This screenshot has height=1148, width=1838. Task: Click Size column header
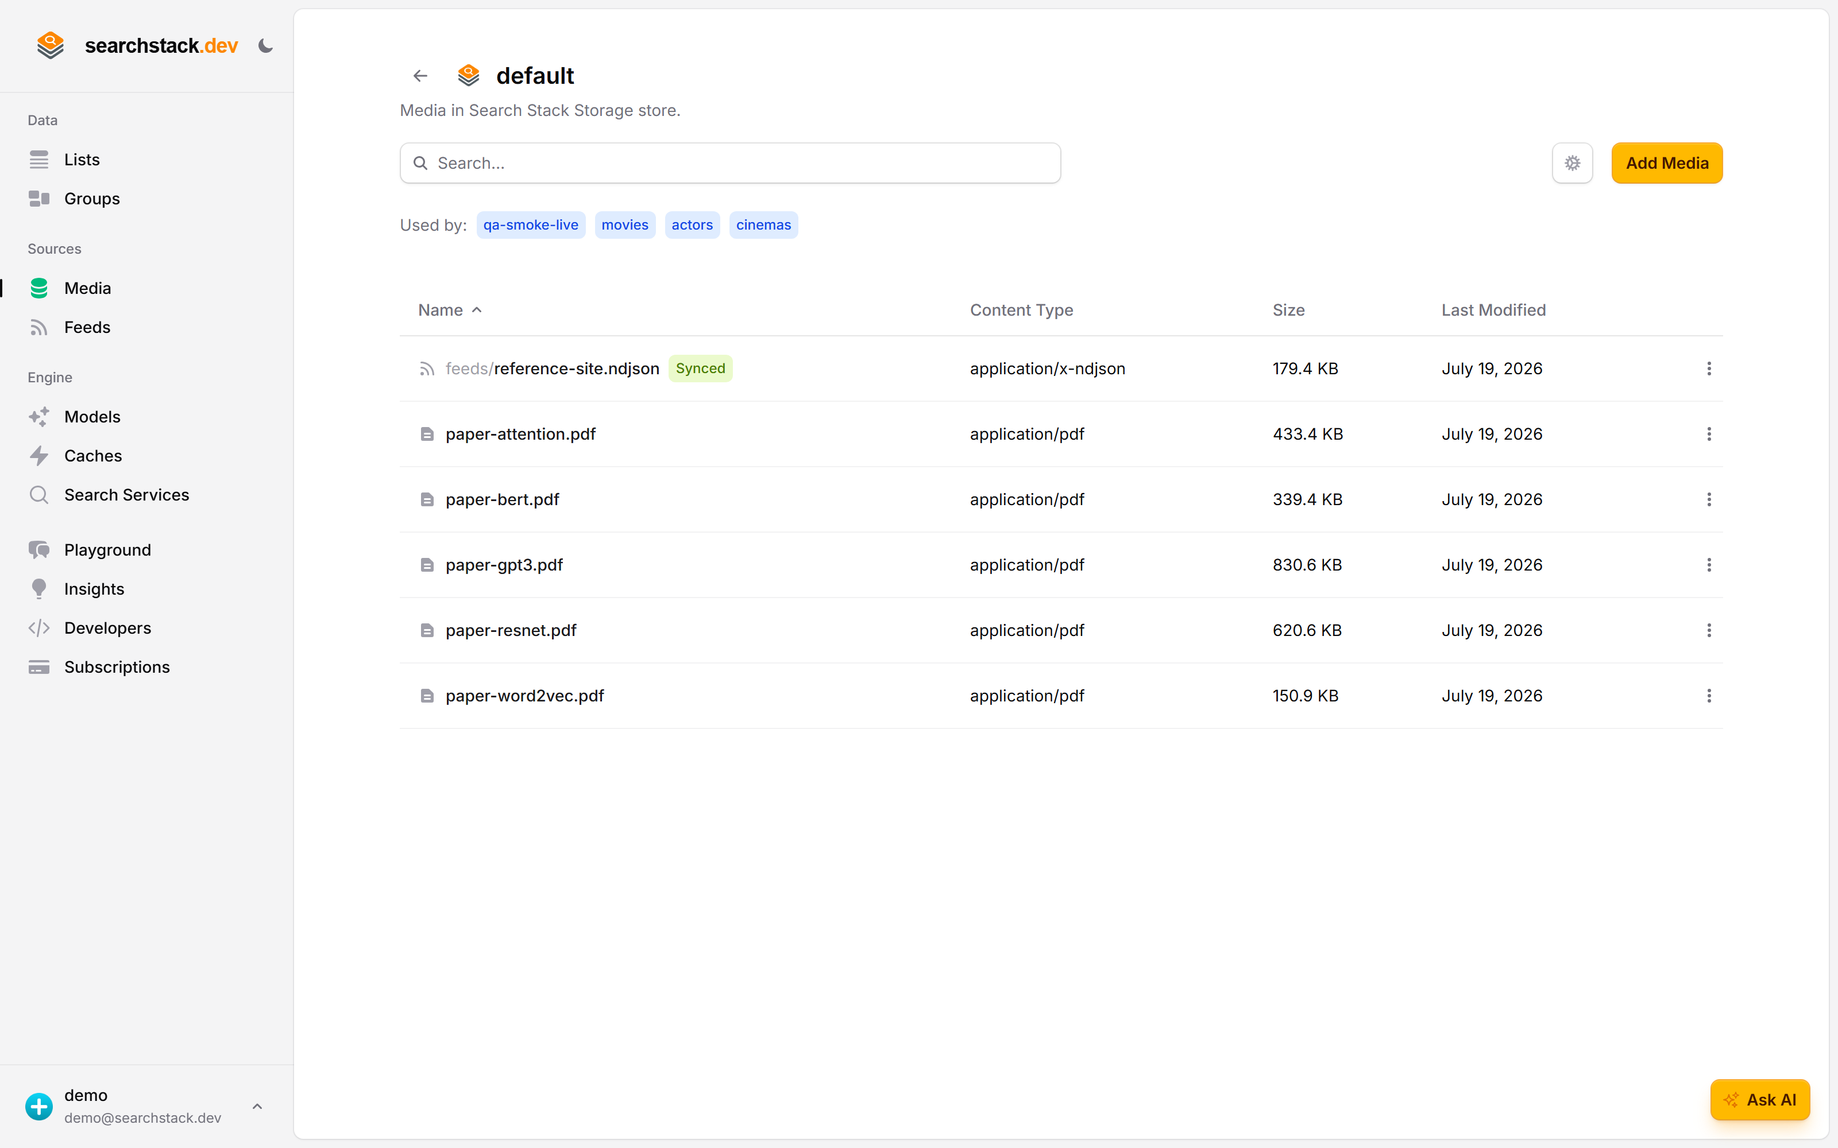tap(1289, 310)
